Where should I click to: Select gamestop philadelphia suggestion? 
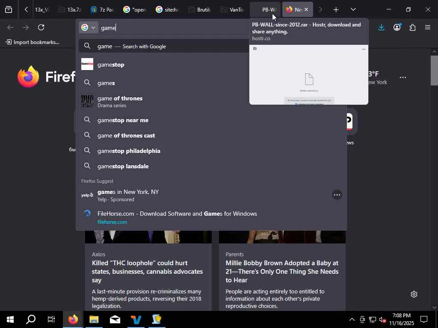[x=211, y=151]
